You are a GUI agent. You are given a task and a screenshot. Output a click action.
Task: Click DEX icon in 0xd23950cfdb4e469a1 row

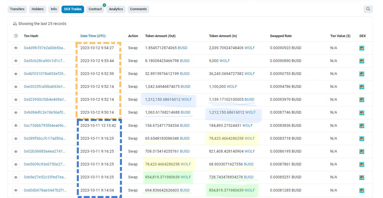[x=362, y=100]
